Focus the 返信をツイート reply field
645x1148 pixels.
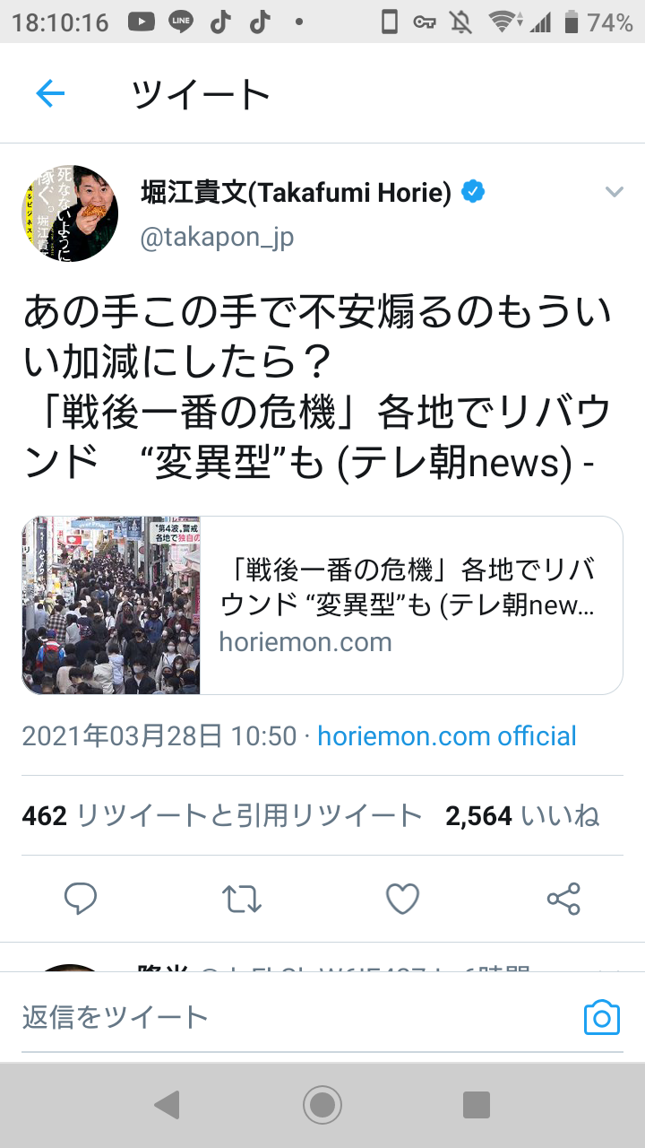point(296,1017)
